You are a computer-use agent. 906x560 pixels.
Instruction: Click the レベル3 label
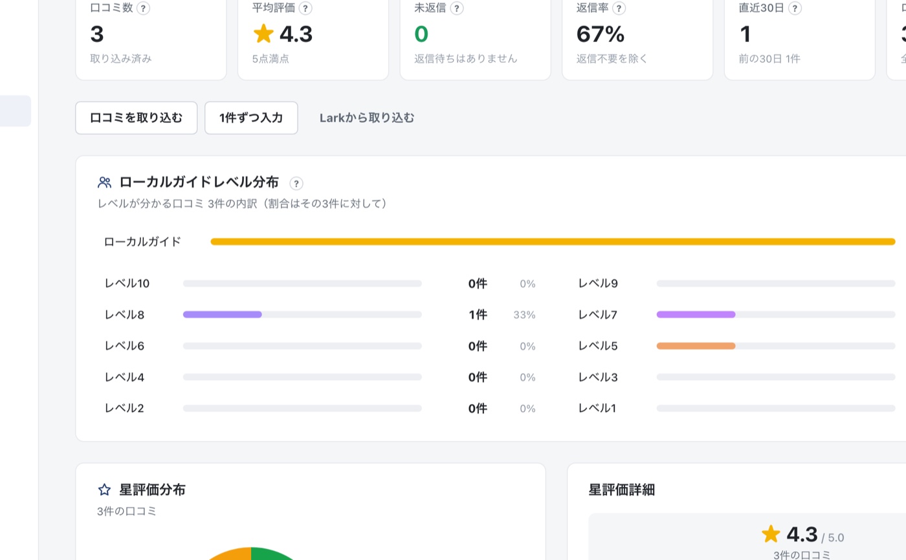tap(598, 377)
